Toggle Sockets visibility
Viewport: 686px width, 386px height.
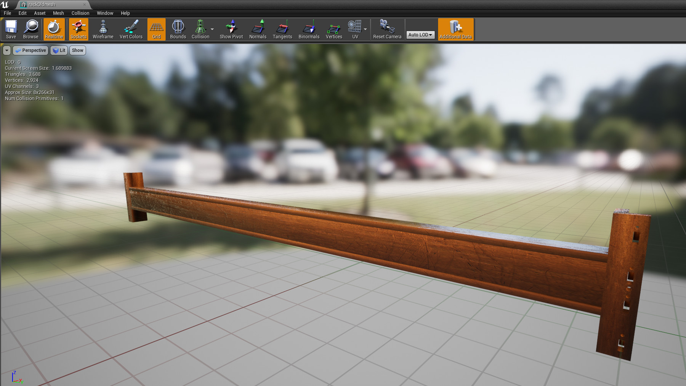point(78,29)
